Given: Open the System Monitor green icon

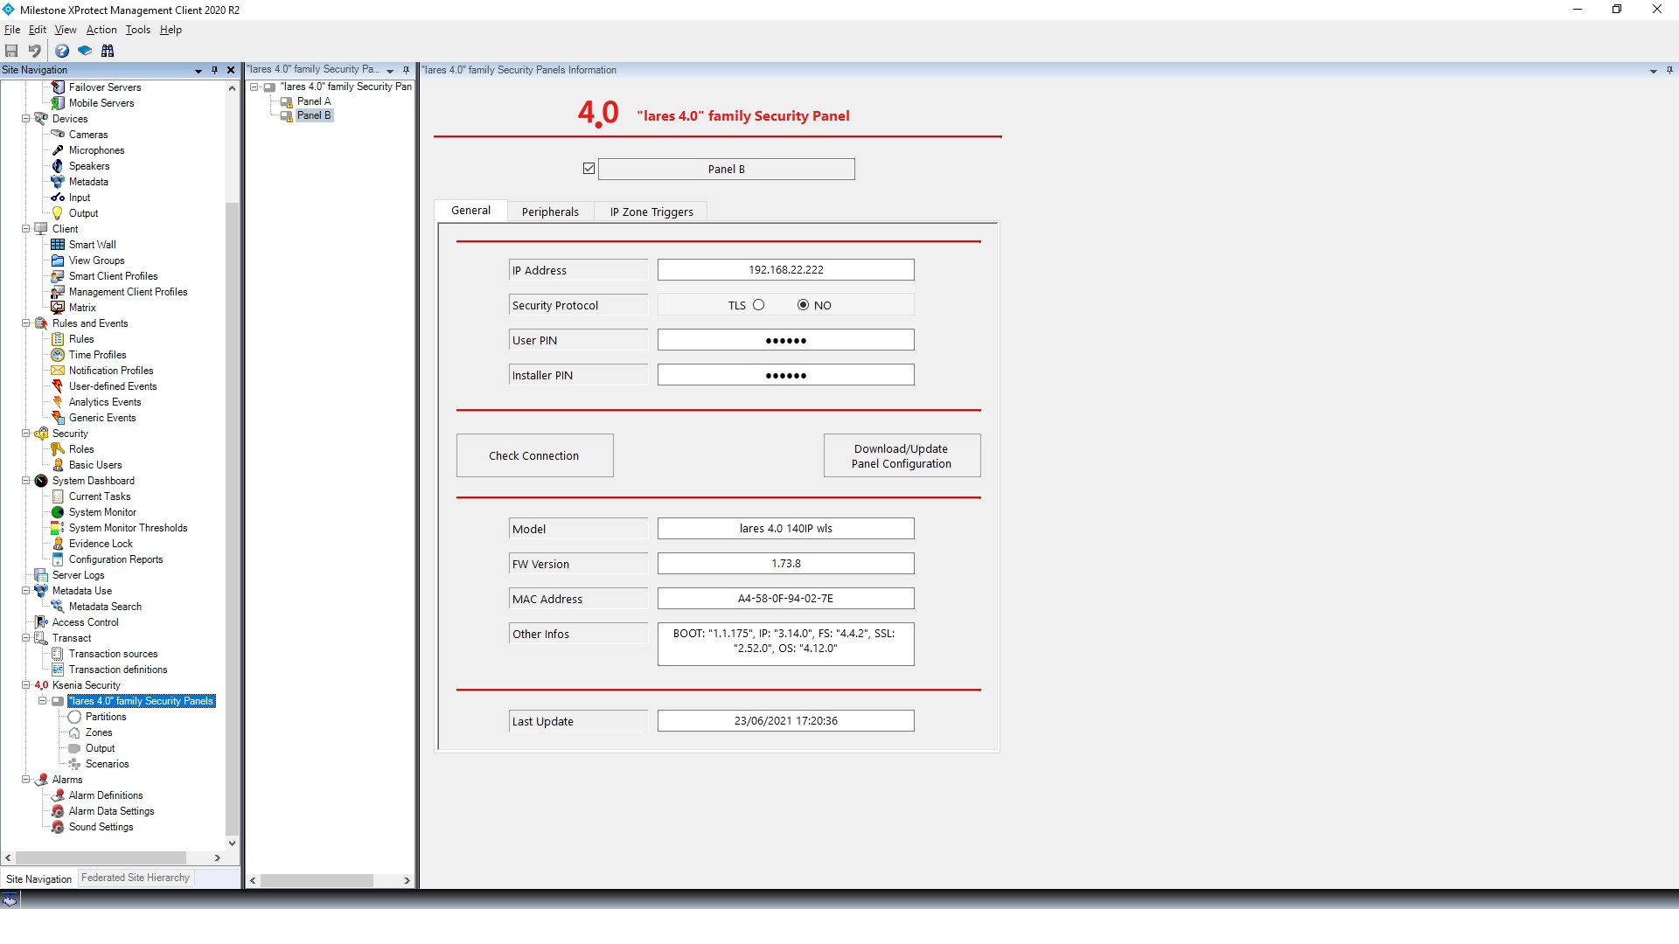Looking at the screenshot, I should (x=58, y=512).
